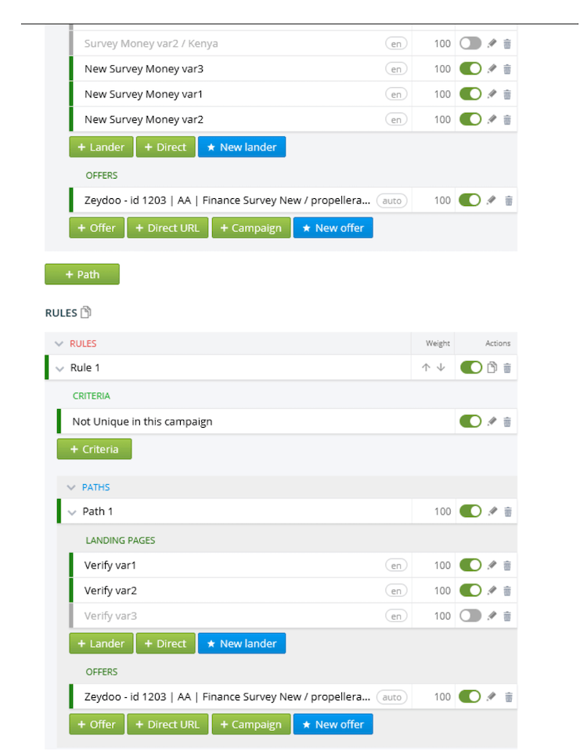The height and width of the screenshot is (756, 587).
Task: Duplicate Rule 1 using copy icon
Action: point(492,367)
